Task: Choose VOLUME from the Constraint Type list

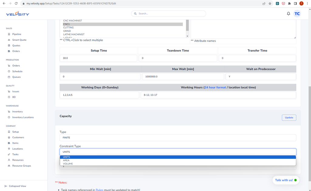Action: point(68,164)
